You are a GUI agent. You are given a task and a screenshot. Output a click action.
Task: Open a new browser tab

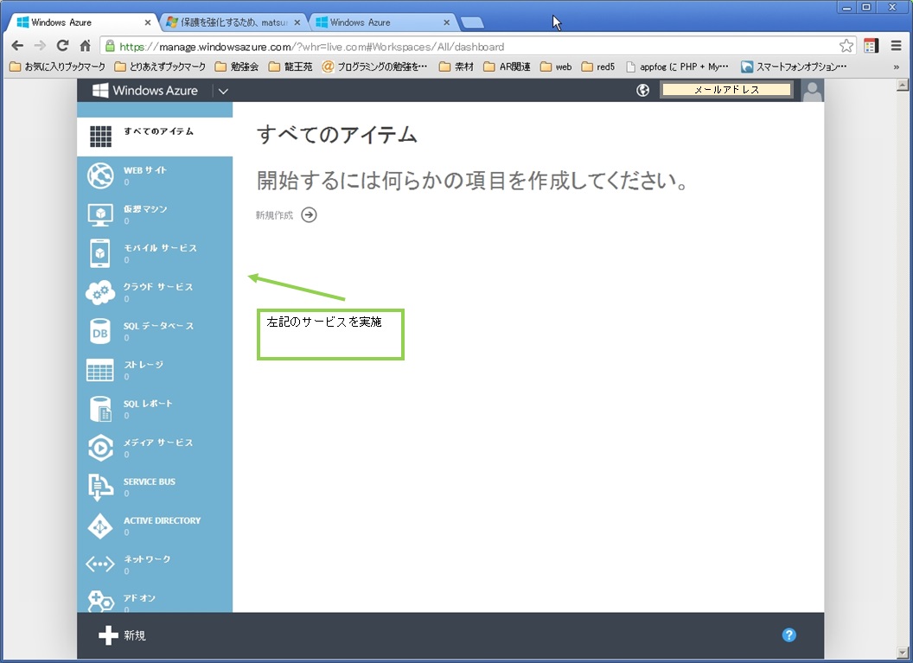(472, 22)
